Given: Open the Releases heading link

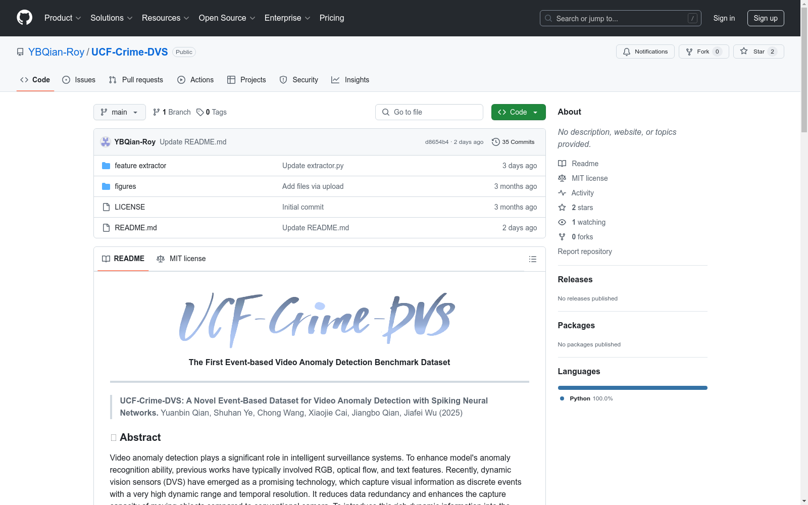Looking at the screenshot, I should tap(575, 279).
